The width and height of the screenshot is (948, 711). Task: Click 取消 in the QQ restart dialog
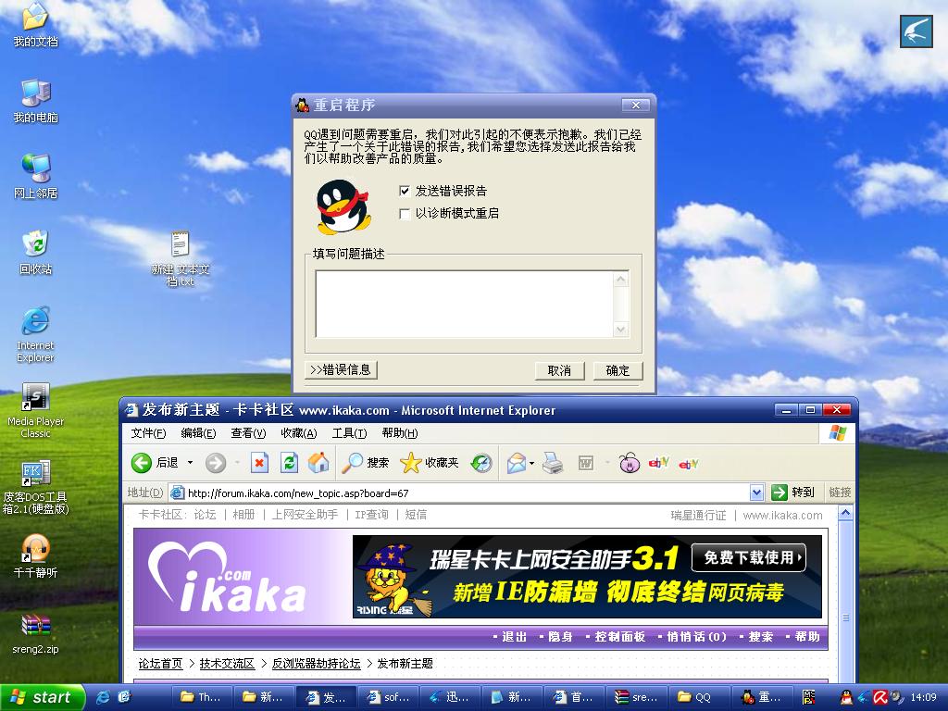(x=559, y=370)
